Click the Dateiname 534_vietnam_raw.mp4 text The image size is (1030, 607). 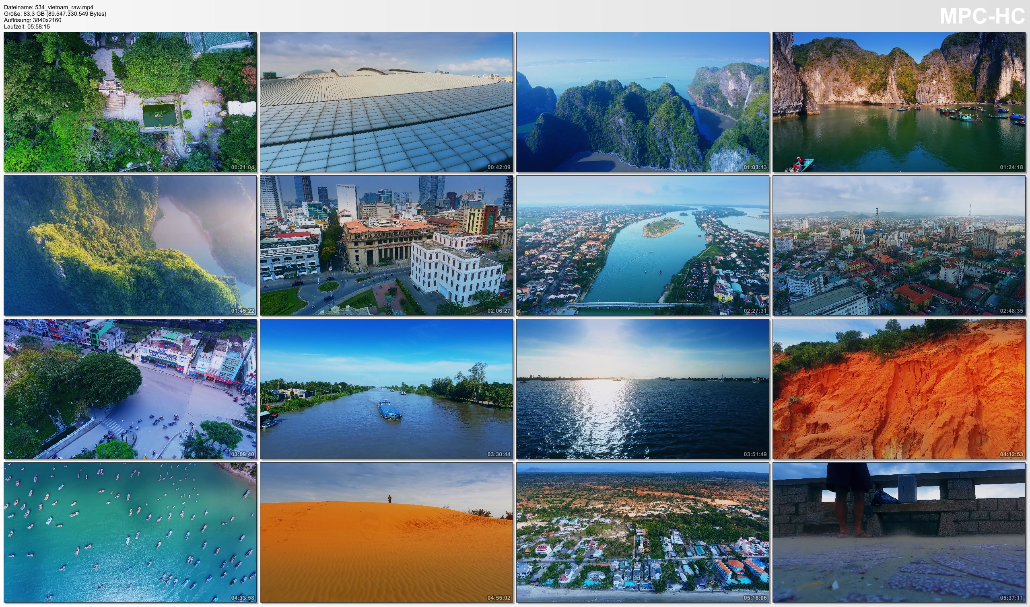pyautogui.click(x=49, y=7)
